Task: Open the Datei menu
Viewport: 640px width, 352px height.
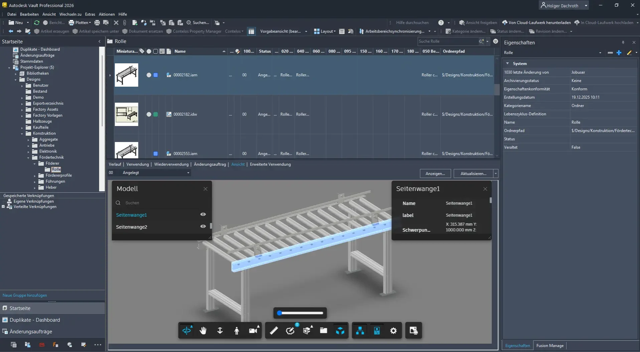Action: point(12,14)
